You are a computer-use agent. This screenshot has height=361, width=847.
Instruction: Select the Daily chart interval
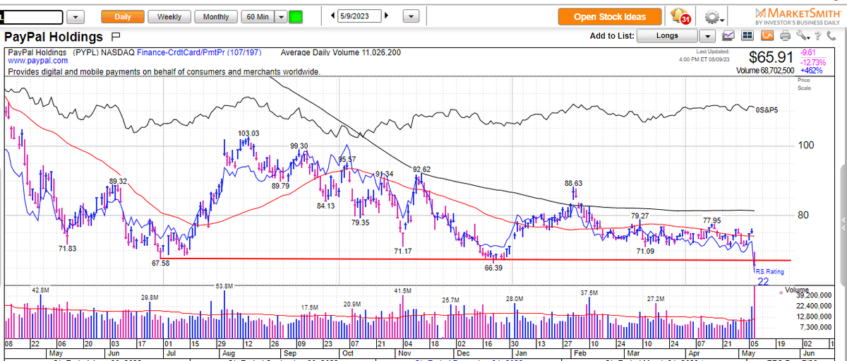click(123, 16)
